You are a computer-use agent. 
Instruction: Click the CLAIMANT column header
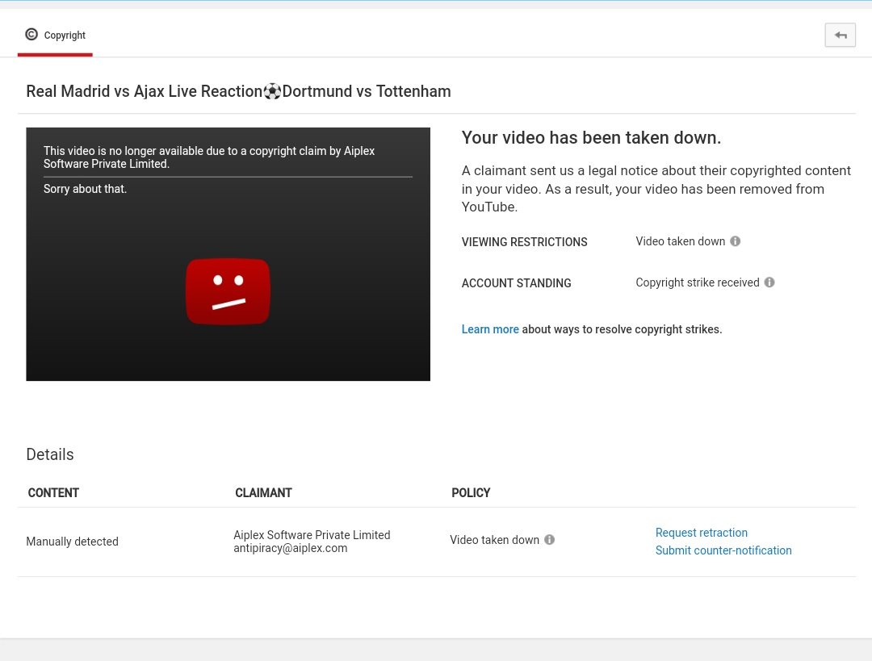[263, 492]
